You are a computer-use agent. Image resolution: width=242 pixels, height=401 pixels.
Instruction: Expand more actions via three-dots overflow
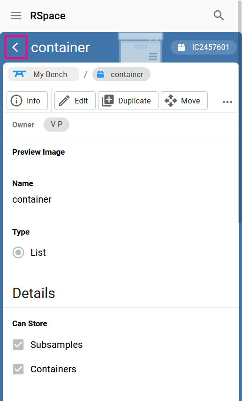tap(227, 102)
